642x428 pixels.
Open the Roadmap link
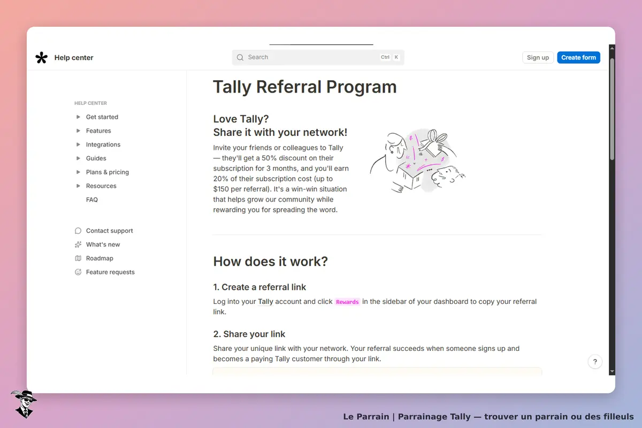[100, 258]
